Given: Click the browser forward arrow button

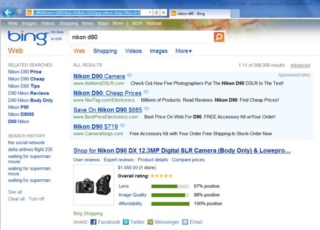Looking at the screenshot, I should coord(19,13).
